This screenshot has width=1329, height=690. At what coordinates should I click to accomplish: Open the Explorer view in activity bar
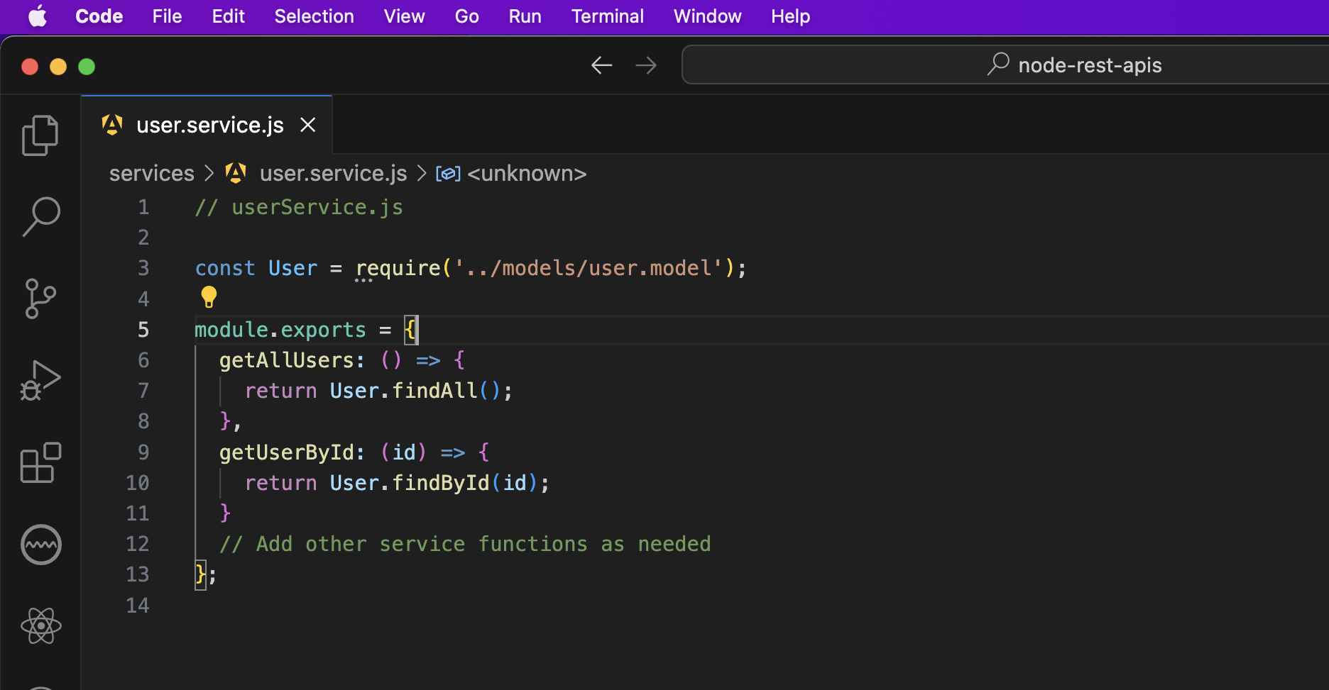pos(40,135)
